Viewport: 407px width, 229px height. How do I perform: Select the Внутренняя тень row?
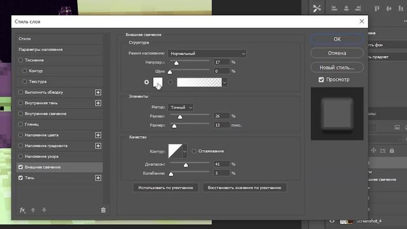pos(59,103)
